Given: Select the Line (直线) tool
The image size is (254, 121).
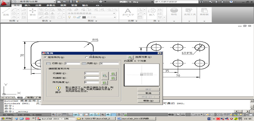Looking at the screenshot, I should pyautogui.click(x=6, y=11).
